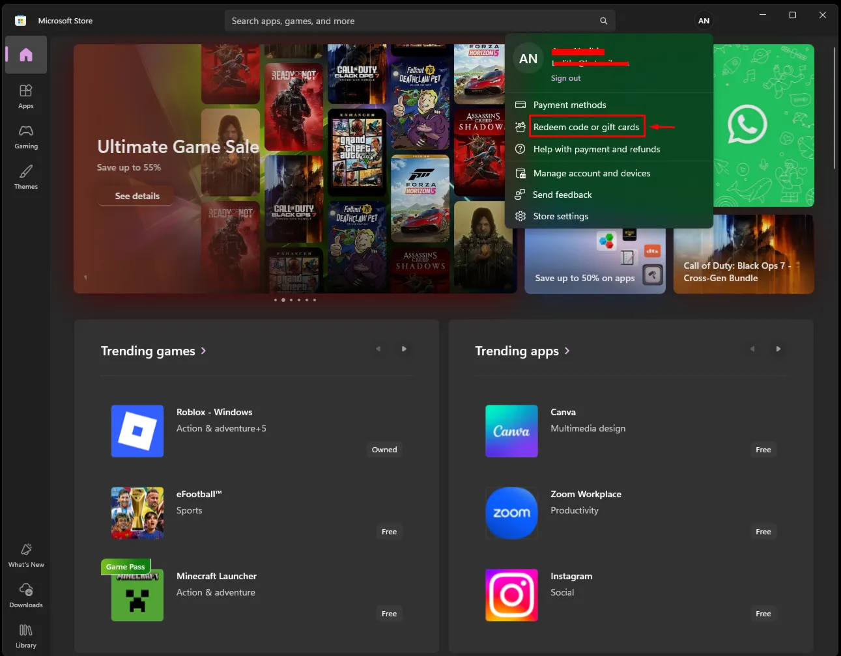Click Free button for Instagram

[x=763, y=614]
